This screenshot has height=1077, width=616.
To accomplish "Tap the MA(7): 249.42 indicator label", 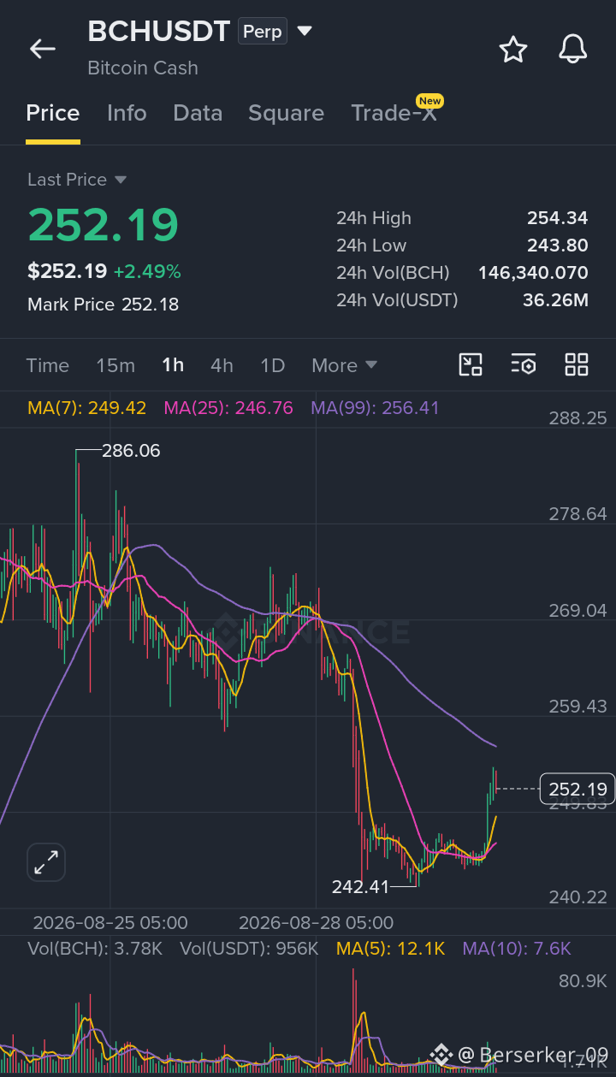I will (x=87, y=408).
